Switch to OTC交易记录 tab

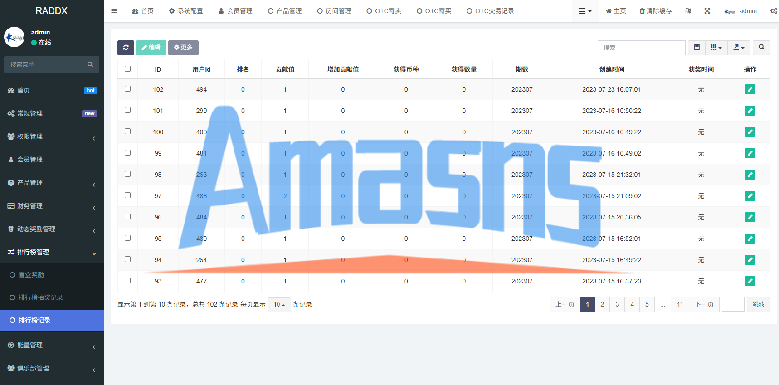[490, 11]
